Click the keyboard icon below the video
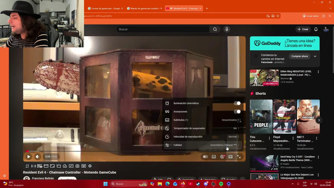The width and height of the screenshot is (334, 188). [x=84, y=166]
